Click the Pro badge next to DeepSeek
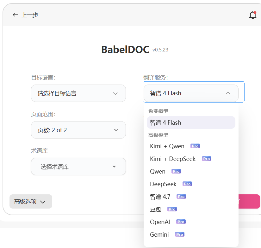 [x=187, y=184]
